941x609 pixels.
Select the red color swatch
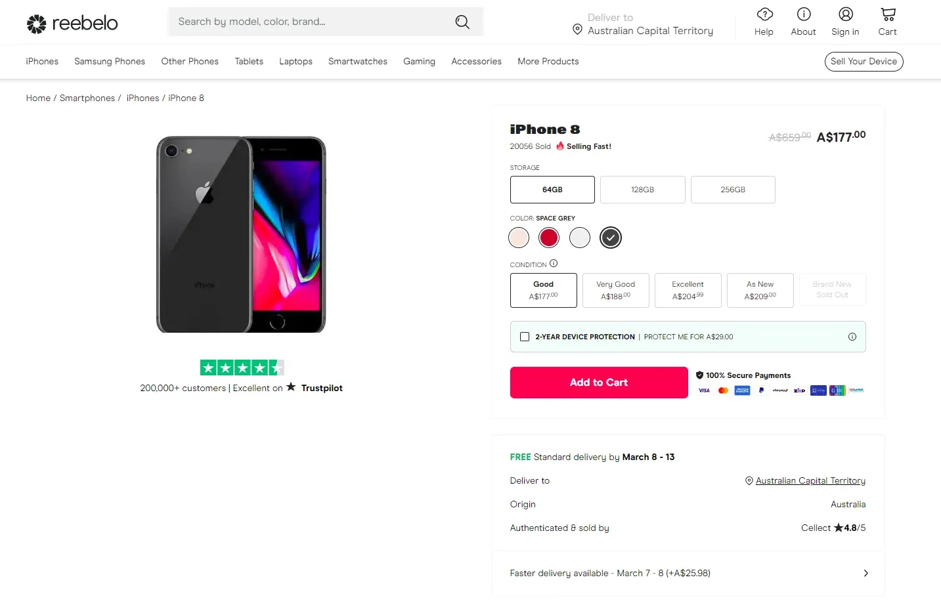549,238
